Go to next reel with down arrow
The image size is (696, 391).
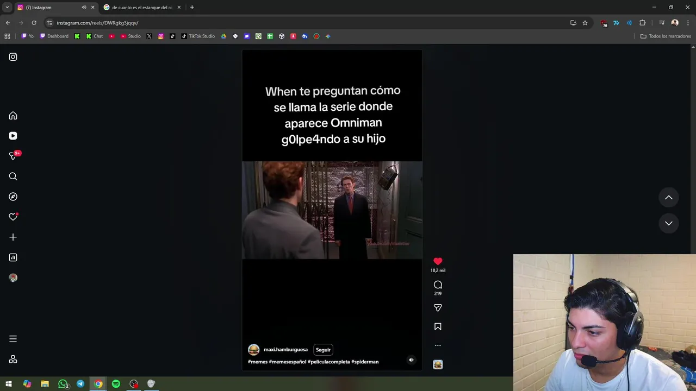pyautogui.click(x=669, y=223)
